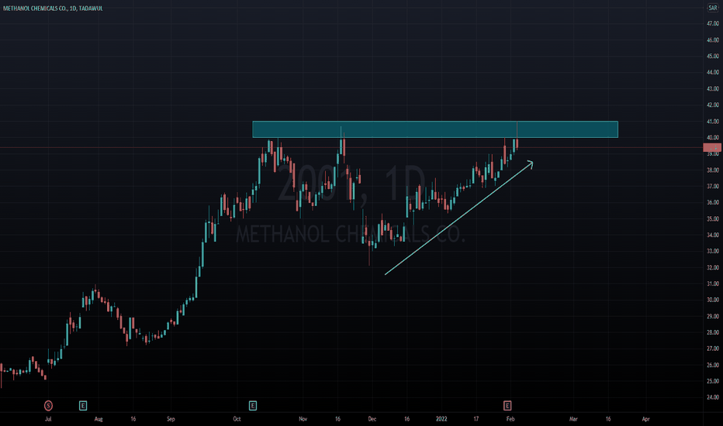Image resolution: width=723 pixels, height=426 pixels.
Task: Click the METHANOL CHEMICALS CO. symbol title
Action: point(53,9)
